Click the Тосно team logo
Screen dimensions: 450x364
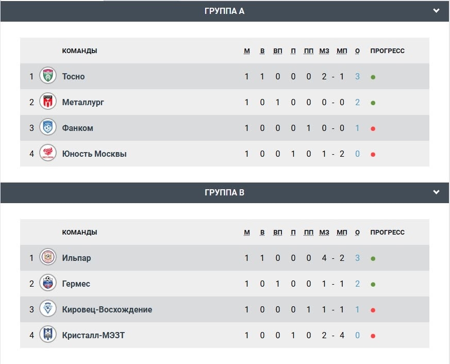point(48,76)
